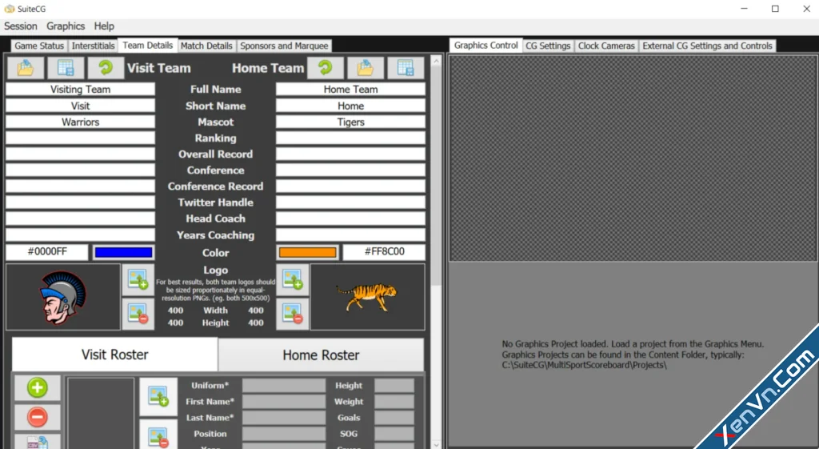819x449 pixels.
Task: Open the Sponsors and Marquee tab
Action: [x=284, y=46]
